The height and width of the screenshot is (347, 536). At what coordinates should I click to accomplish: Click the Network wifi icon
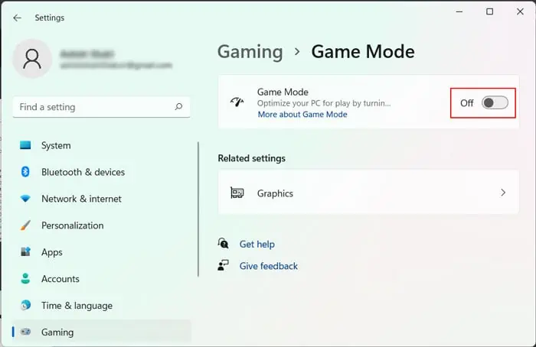pos(25,198)
